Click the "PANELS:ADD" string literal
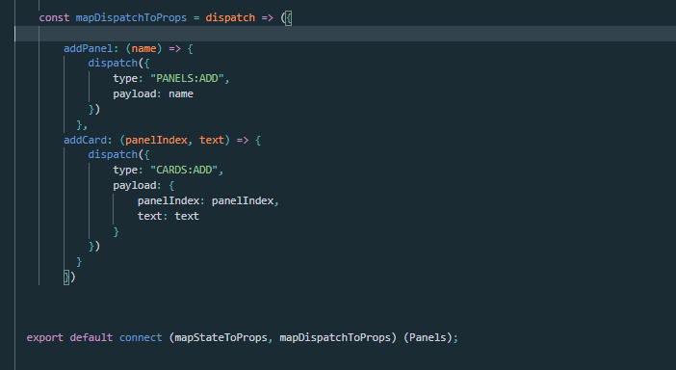 coord(187,78)
